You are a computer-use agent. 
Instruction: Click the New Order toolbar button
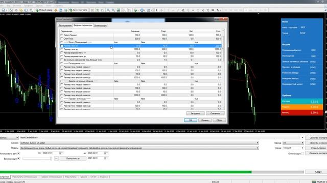44,10
